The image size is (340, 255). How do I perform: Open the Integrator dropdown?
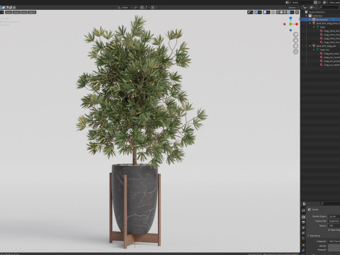pyautogui.click(x=334, y=242)
